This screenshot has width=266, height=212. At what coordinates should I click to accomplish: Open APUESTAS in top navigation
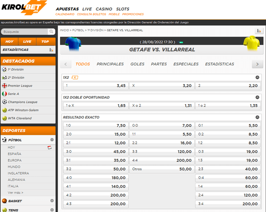tap(67, 9)
